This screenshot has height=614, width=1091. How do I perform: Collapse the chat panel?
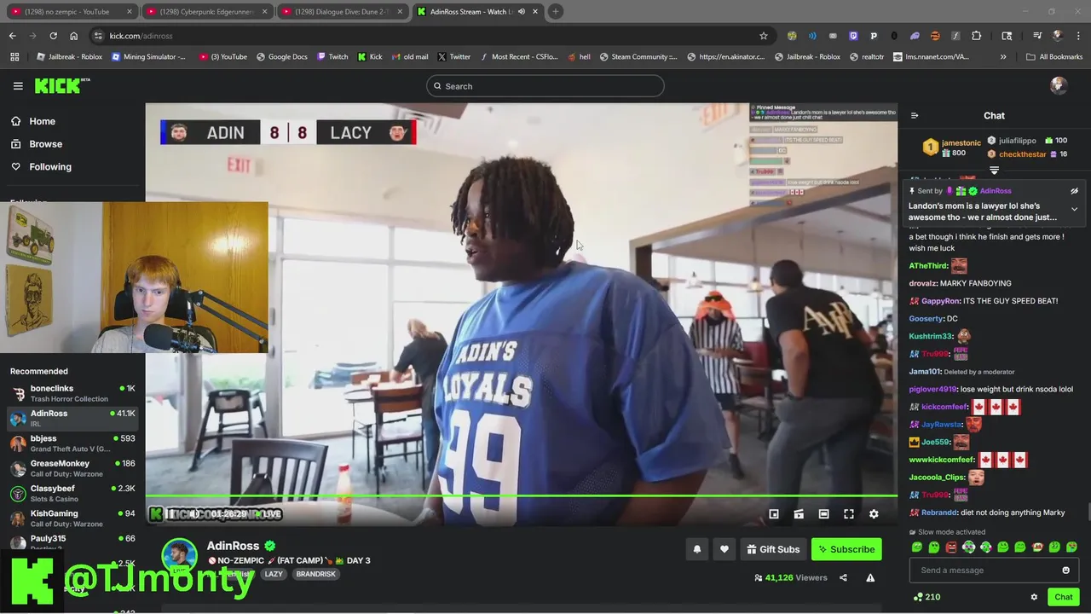click(x=915, y=116)
